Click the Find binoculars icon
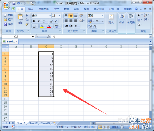 coord(145,19)
